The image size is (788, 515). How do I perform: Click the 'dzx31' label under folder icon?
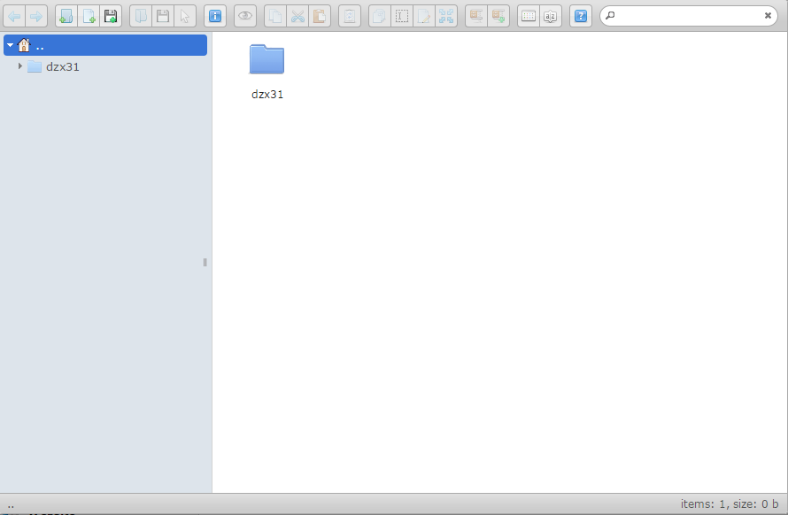[267, 95]
